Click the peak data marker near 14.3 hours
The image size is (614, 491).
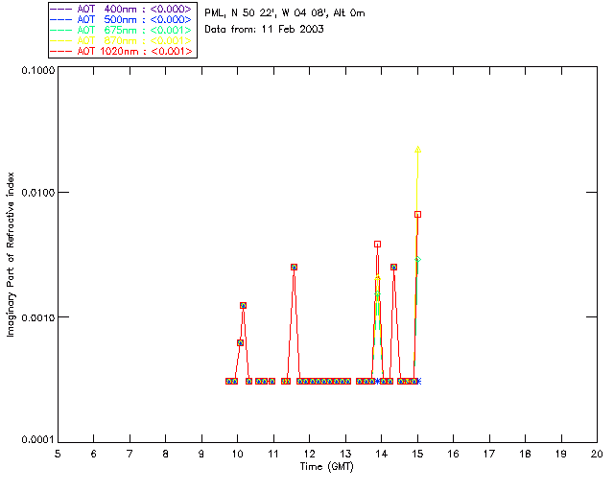click(394, 267)
